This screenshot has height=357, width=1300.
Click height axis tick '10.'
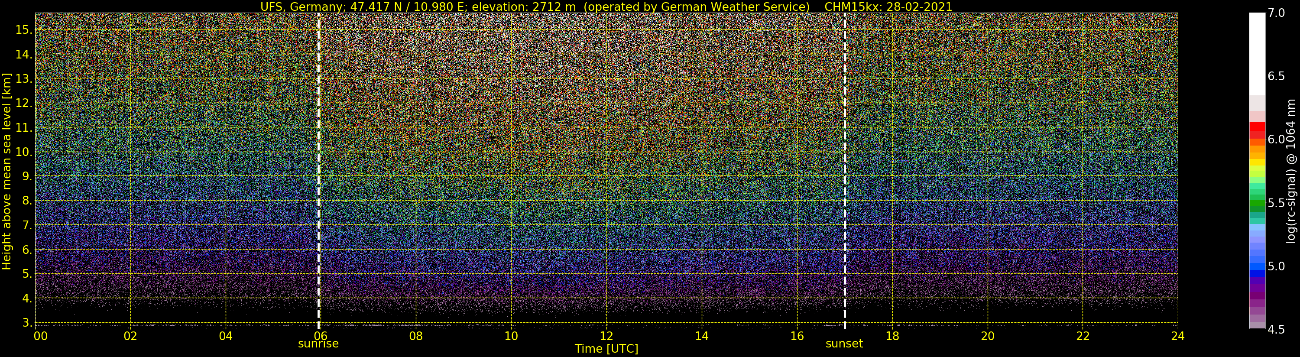24,152
